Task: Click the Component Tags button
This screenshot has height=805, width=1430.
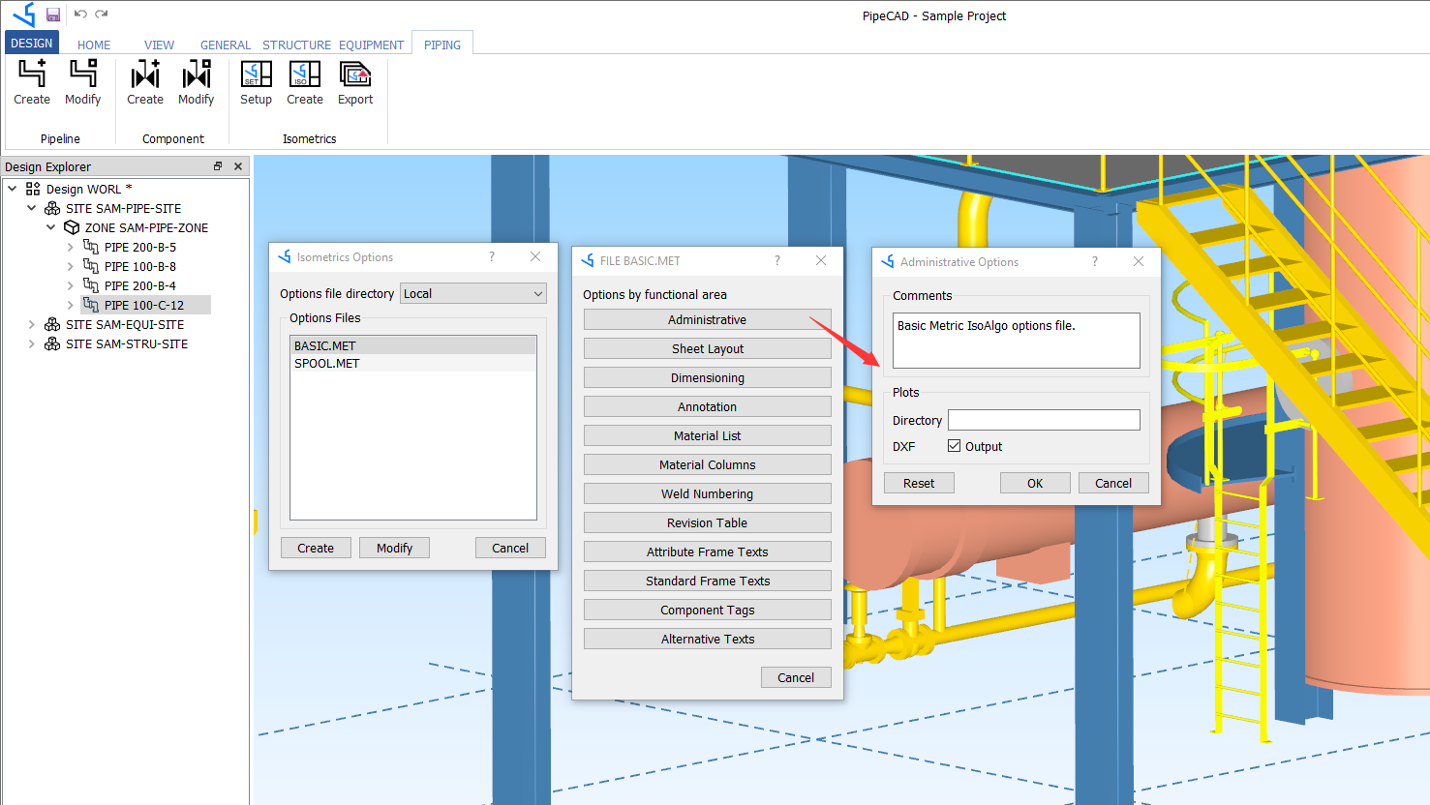Action: pyautogui.click(x=708, y=610)
